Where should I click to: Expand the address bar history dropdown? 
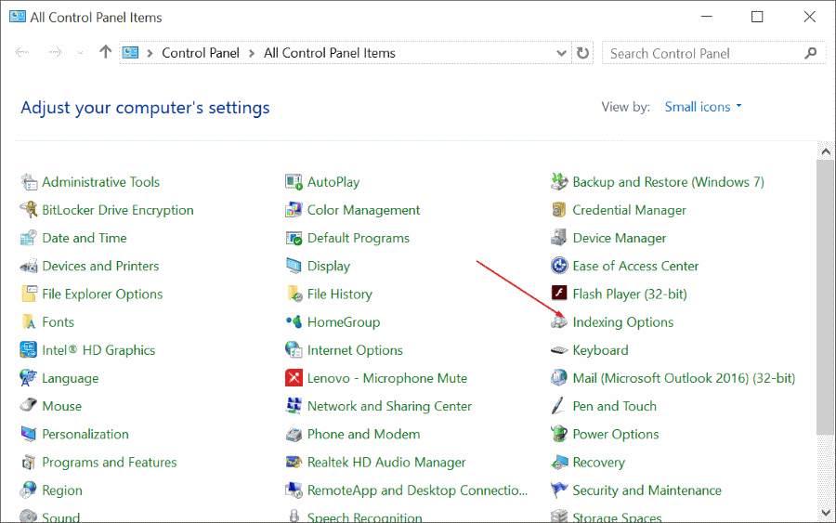(561, 53)
